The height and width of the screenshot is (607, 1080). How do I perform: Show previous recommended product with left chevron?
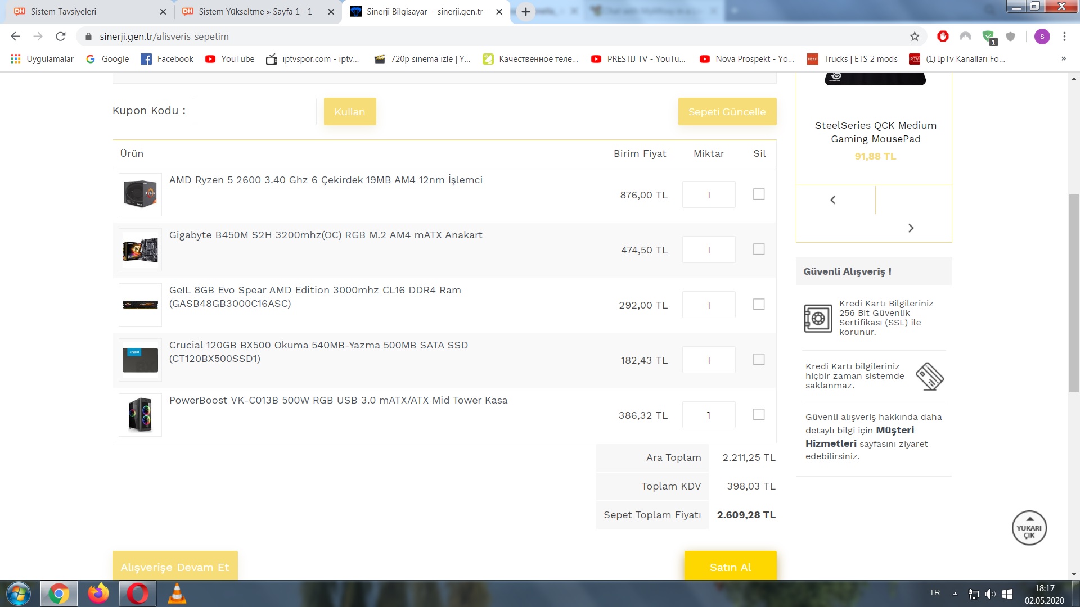[833, 200]
